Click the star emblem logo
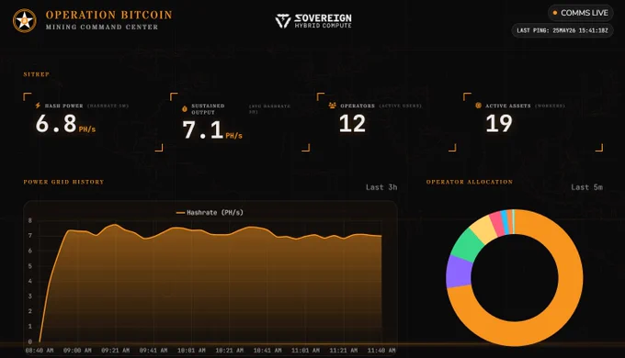 24,21
